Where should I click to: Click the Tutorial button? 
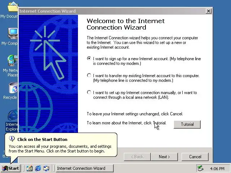[x=187, y=124]
